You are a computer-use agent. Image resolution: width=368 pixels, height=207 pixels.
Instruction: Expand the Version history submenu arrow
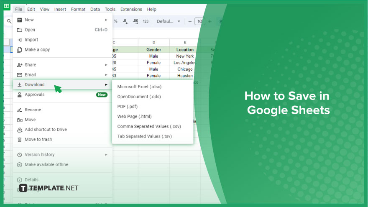tap(106, 155)
